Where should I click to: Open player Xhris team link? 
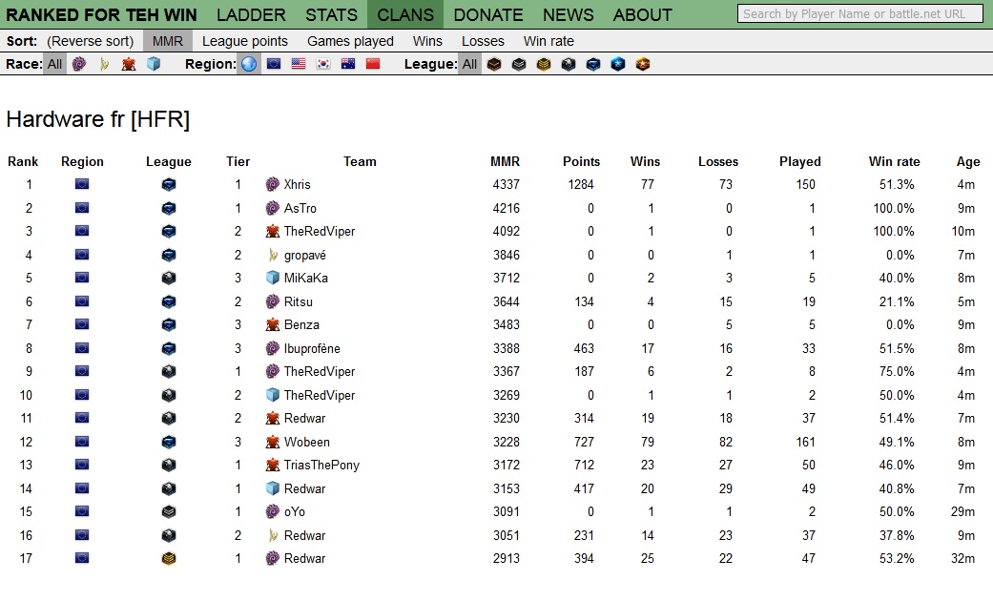(x=297, y=184)
